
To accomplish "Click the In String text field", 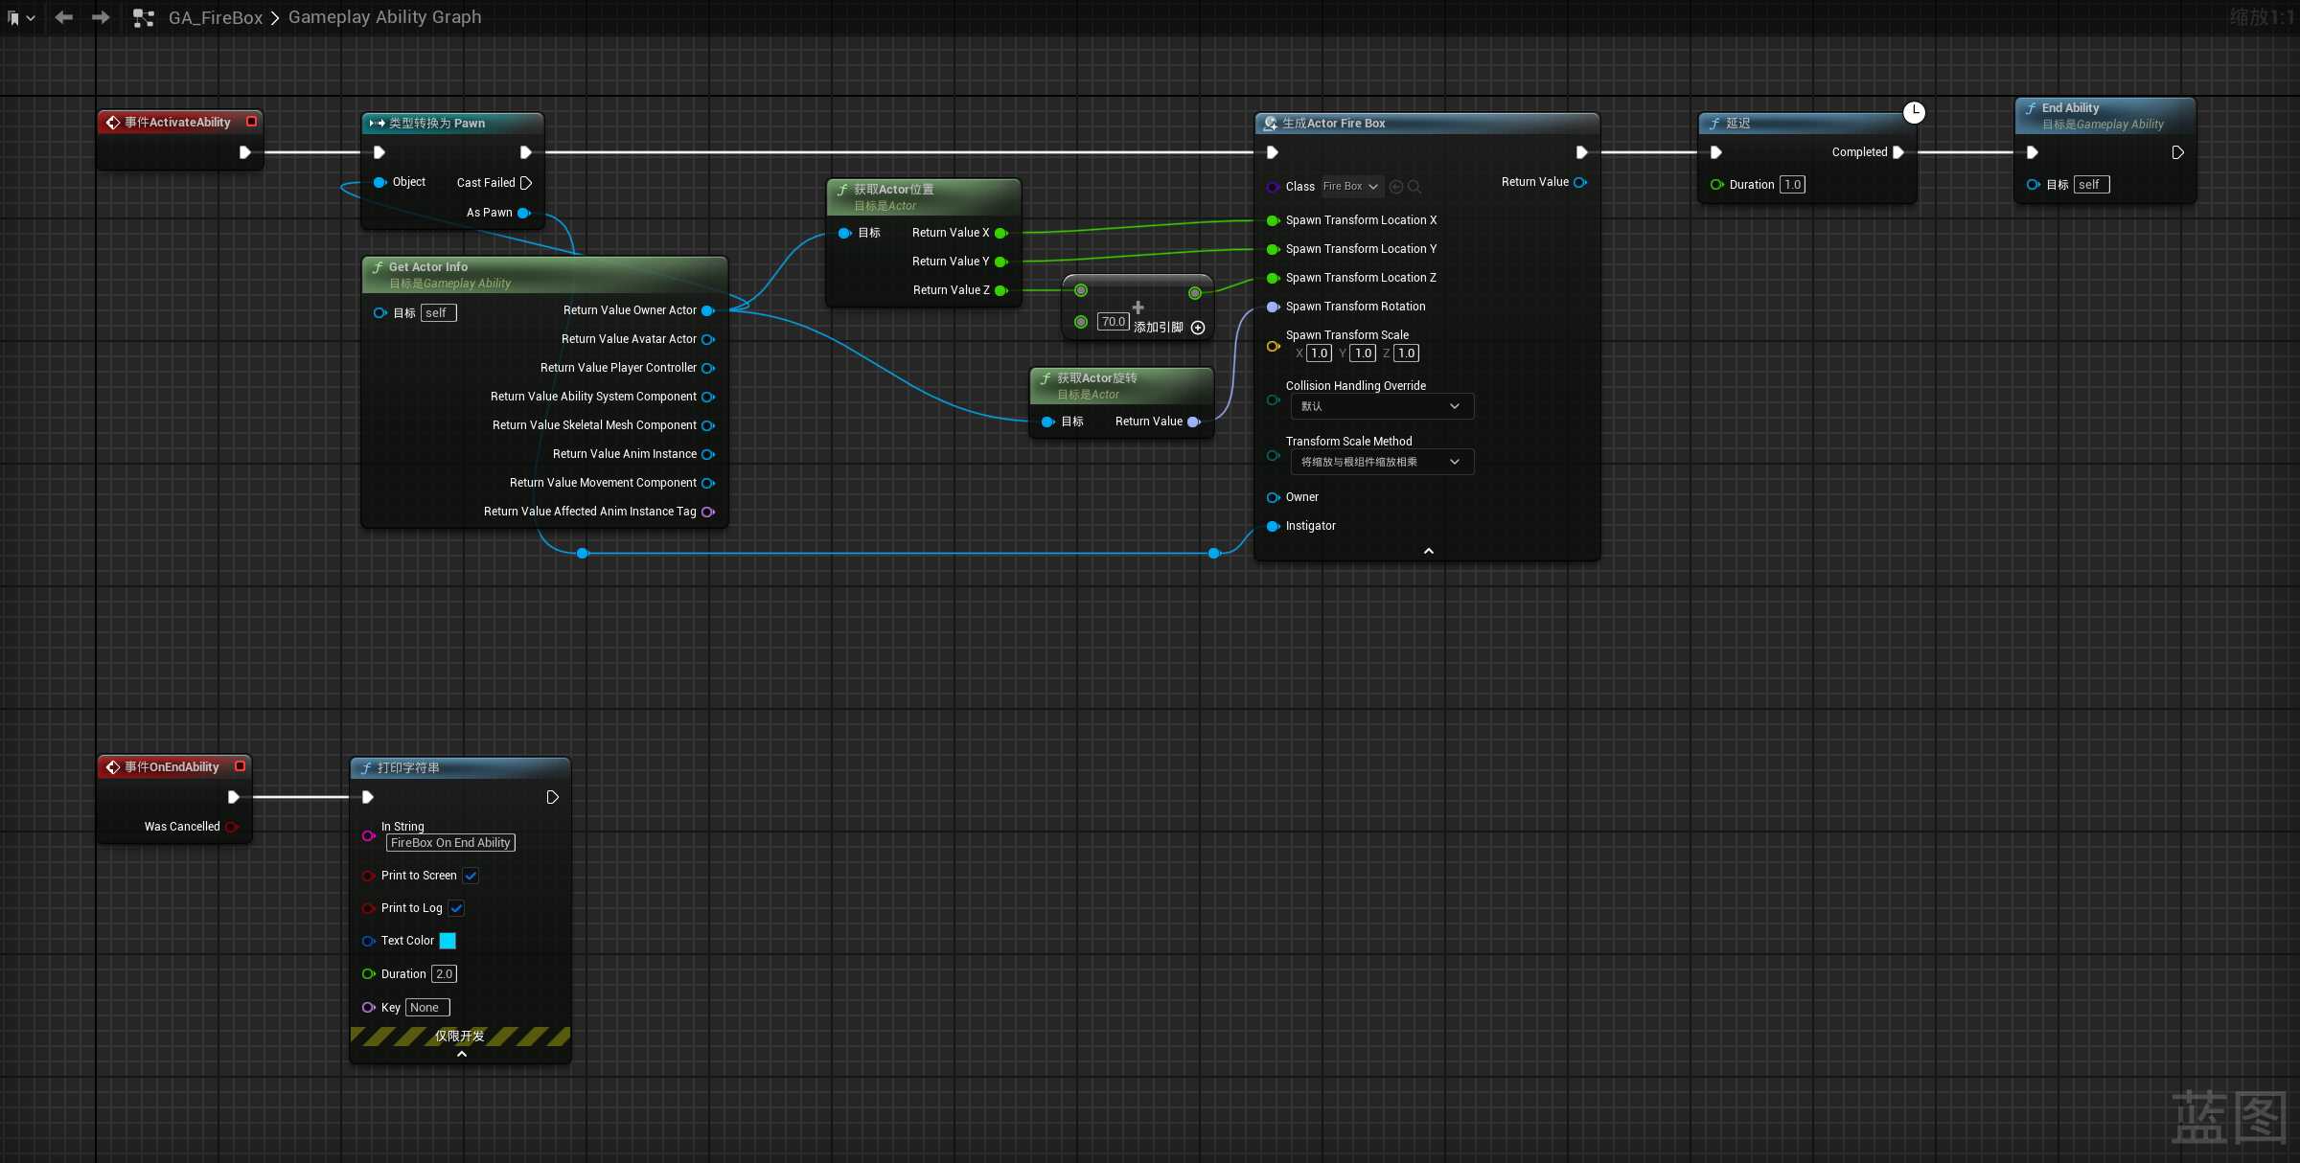I will point(450,843).
